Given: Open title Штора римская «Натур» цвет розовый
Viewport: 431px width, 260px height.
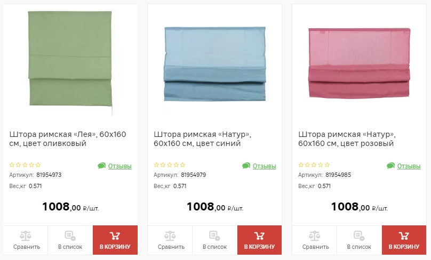Looking at the screenshot, I should click(347, 139).
